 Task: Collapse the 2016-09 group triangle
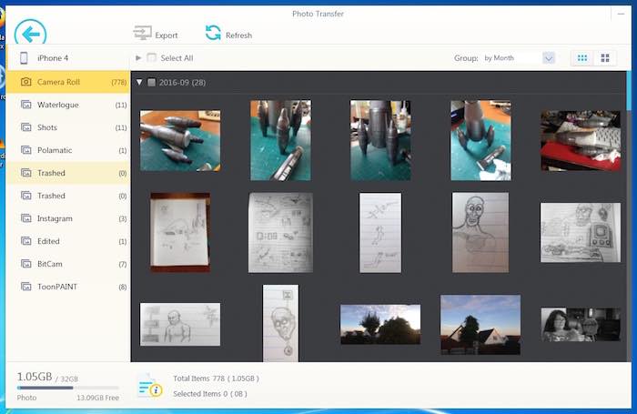tap(139, 82)
